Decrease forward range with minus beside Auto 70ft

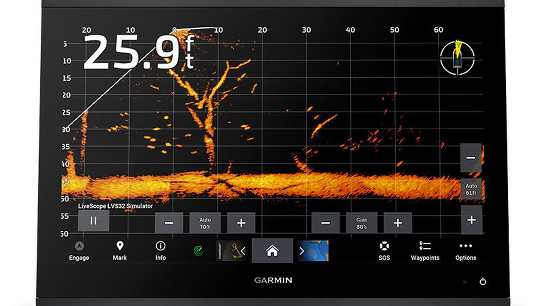click(x=169, y=223)
